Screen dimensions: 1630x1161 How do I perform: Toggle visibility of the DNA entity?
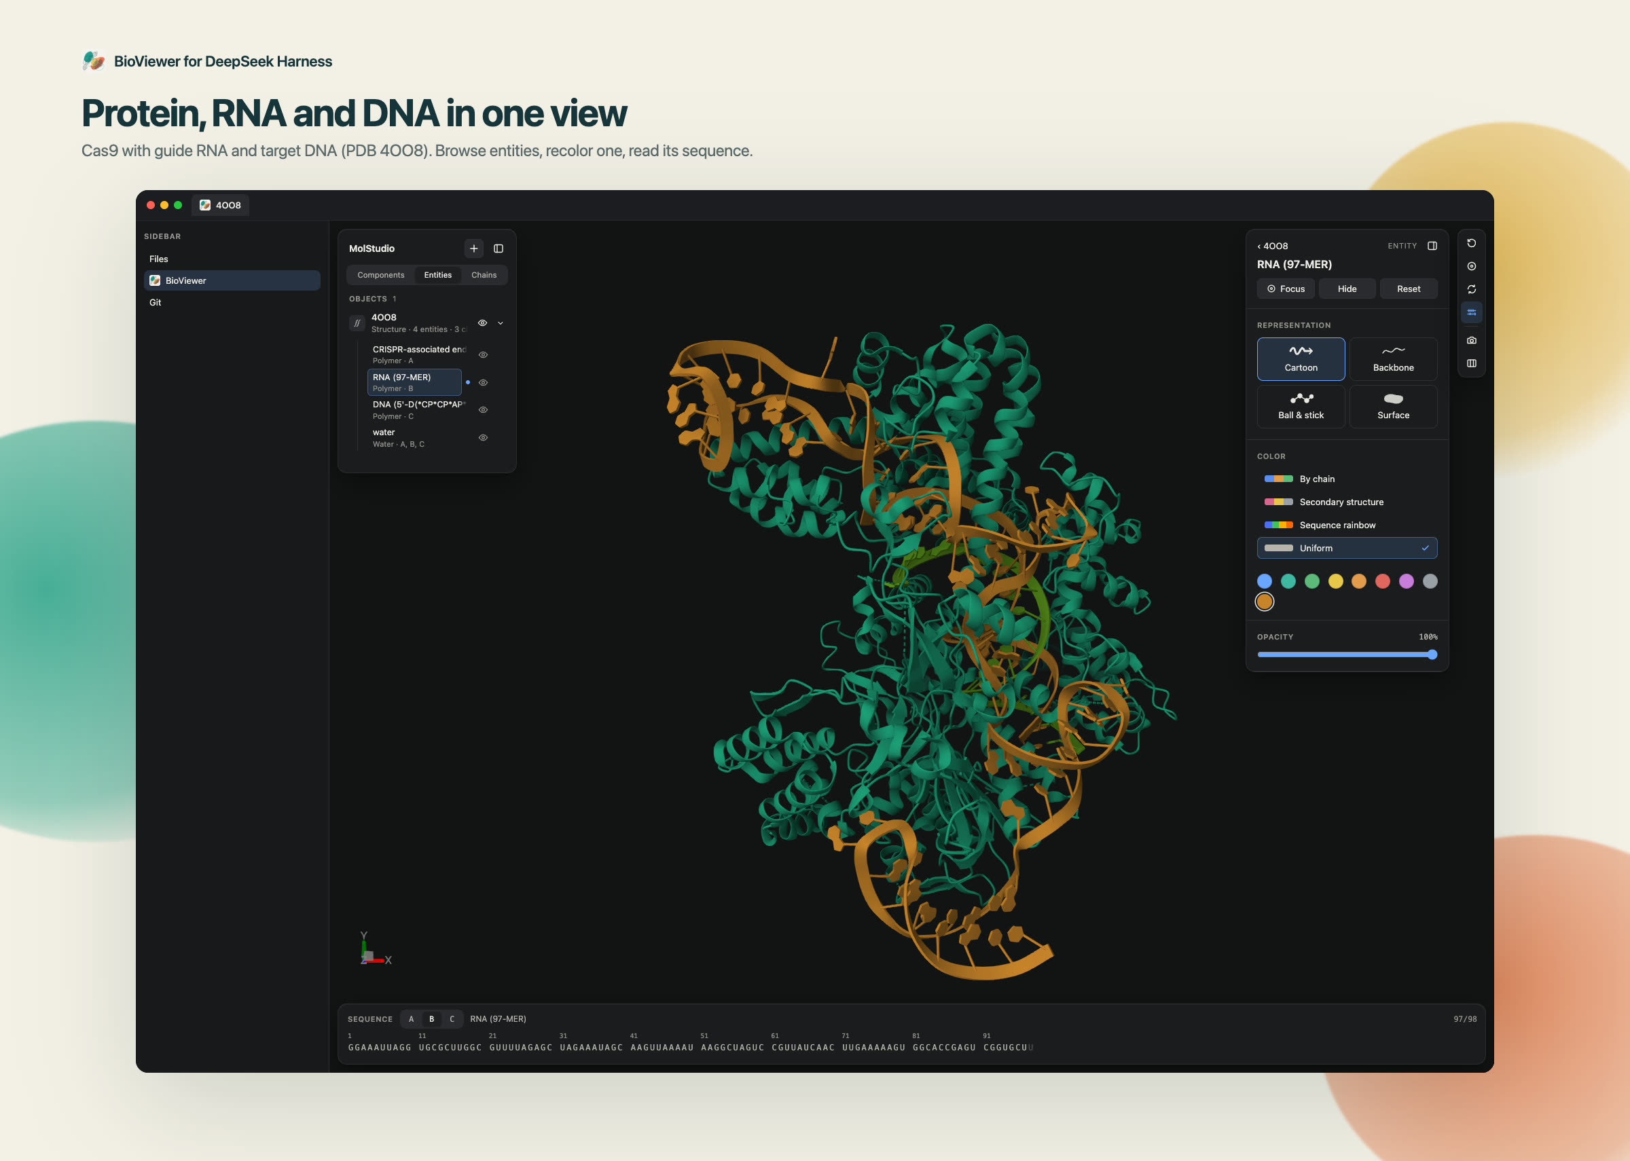[x=484, y=409]
